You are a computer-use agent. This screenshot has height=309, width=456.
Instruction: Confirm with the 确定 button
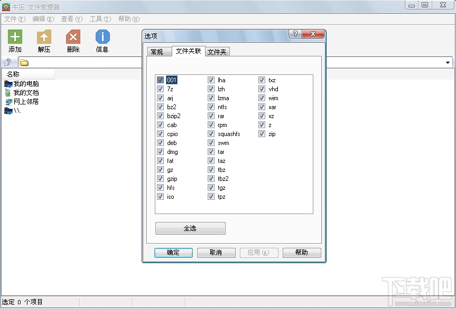(173, 253)
